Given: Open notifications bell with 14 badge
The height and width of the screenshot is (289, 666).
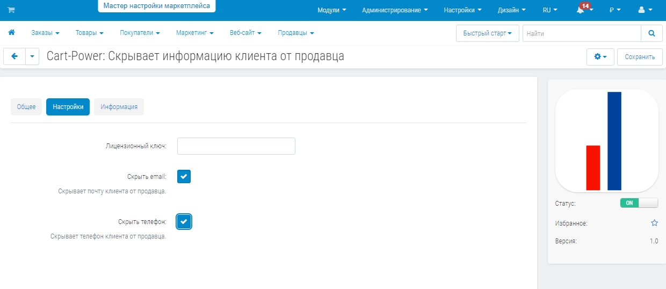Looking at the screenshot, I should [x=581, y=10].
